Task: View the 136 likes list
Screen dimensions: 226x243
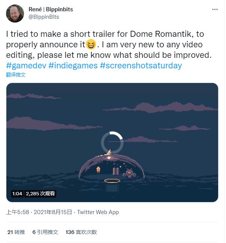Action: coord(81,232)
